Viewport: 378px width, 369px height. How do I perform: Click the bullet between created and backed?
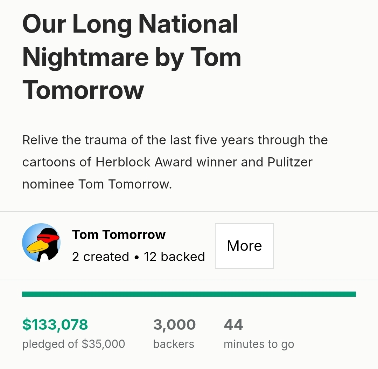click(x=136, y=258)
